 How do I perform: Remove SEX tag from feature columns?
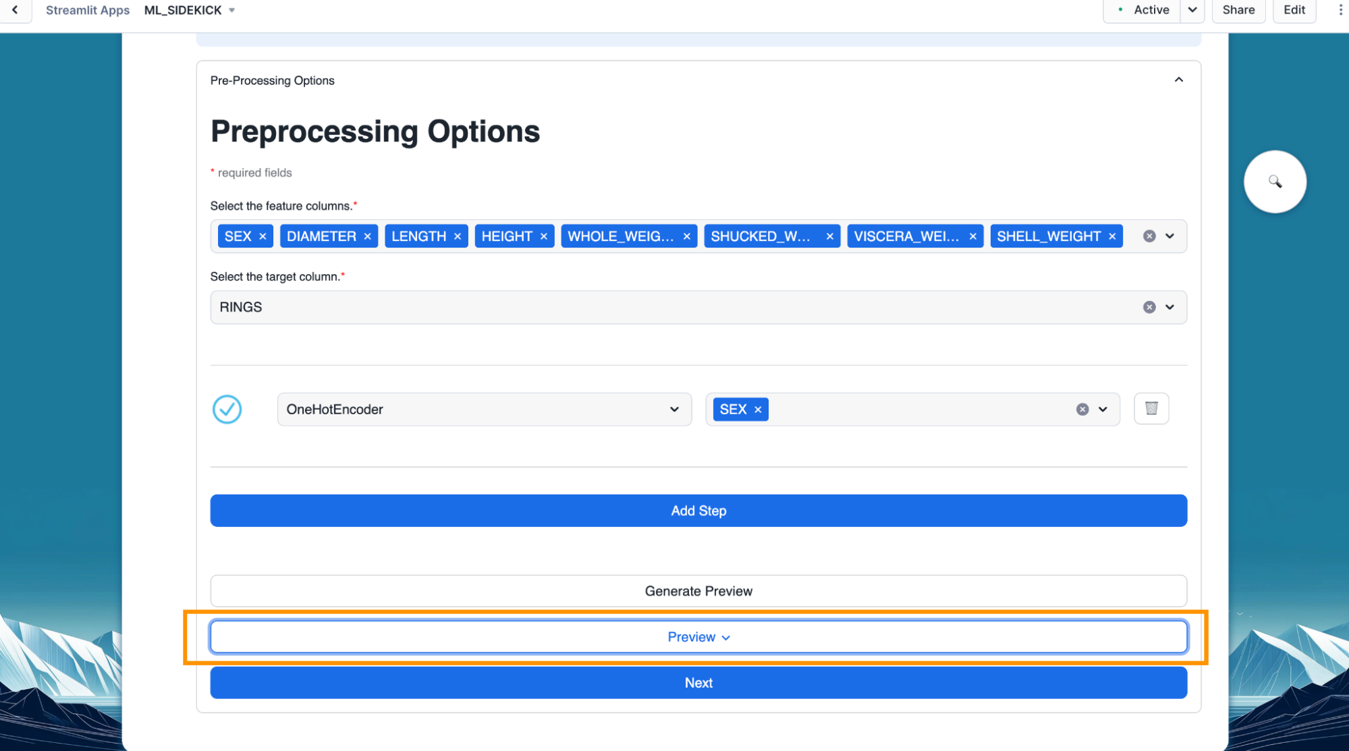pos(263,237)
